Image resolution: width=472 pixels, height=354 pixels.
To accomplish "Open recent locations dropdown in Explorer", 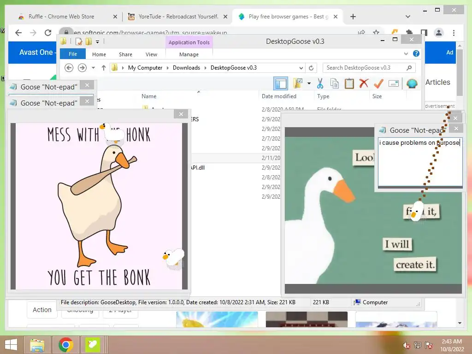I will 93,68.
